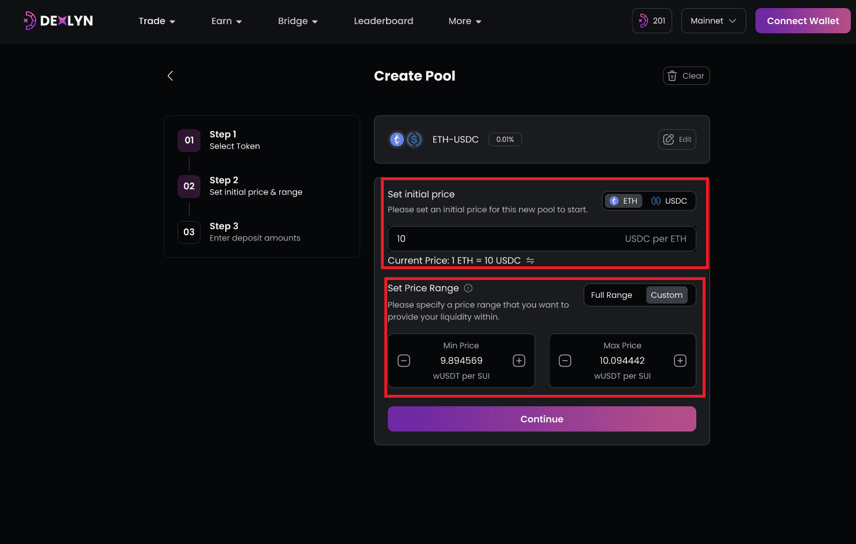Click the info icon beside Set Price Range
Screen dimensions: 856x544
[468, 288]
